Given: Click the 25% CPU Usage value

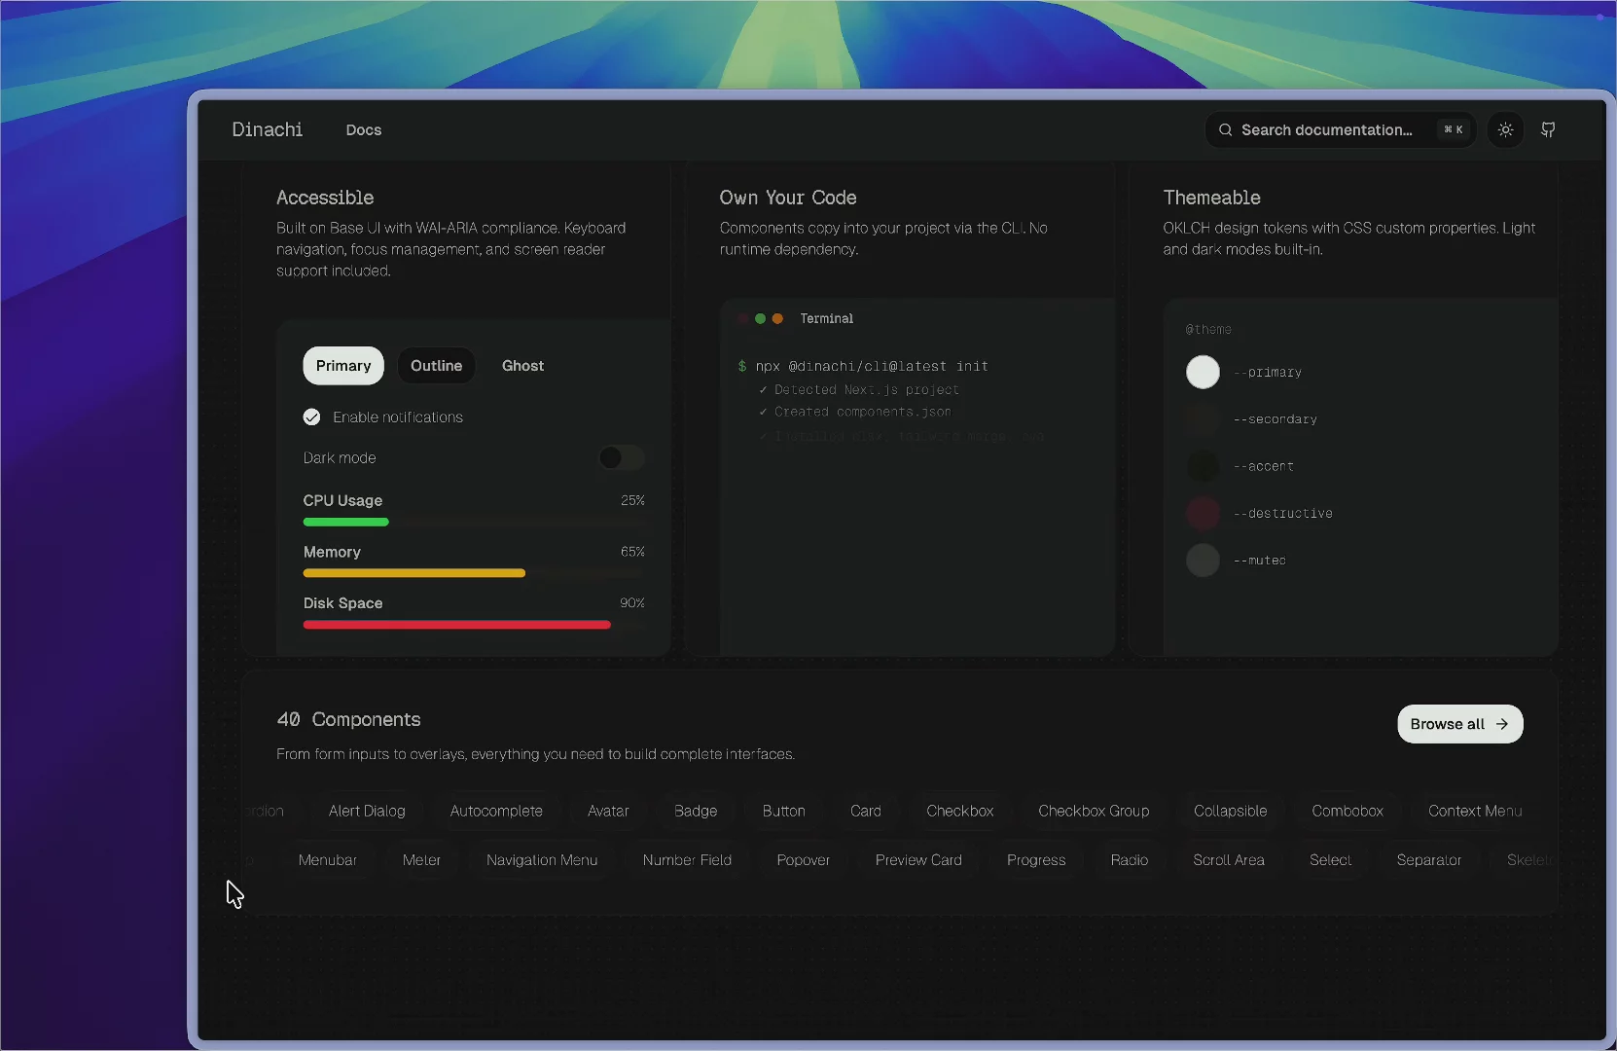Looking at the screenshot, I should [x=633, y=500].
